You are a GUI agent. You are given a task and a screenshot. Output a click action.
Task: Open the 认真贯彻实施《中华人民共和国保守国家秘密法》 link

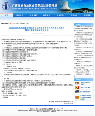pos(86,97)
